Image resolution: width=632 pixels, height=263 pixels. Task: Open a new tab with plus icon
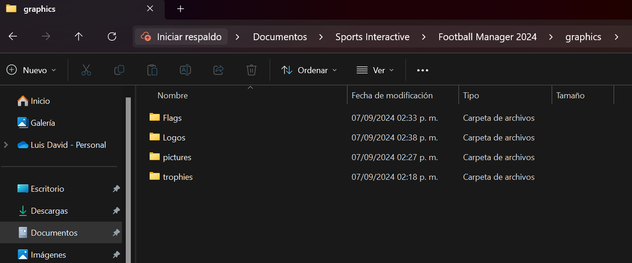coord(181,9)
